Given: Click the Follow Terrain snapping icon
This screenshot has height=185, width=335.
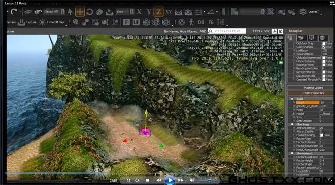Looking at the screenshot, I should click(x=178, y=12).
